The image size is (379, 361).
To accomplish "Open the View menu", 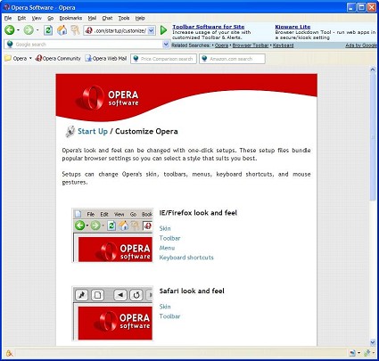I will pyautogui.click(x=37, y=18).
